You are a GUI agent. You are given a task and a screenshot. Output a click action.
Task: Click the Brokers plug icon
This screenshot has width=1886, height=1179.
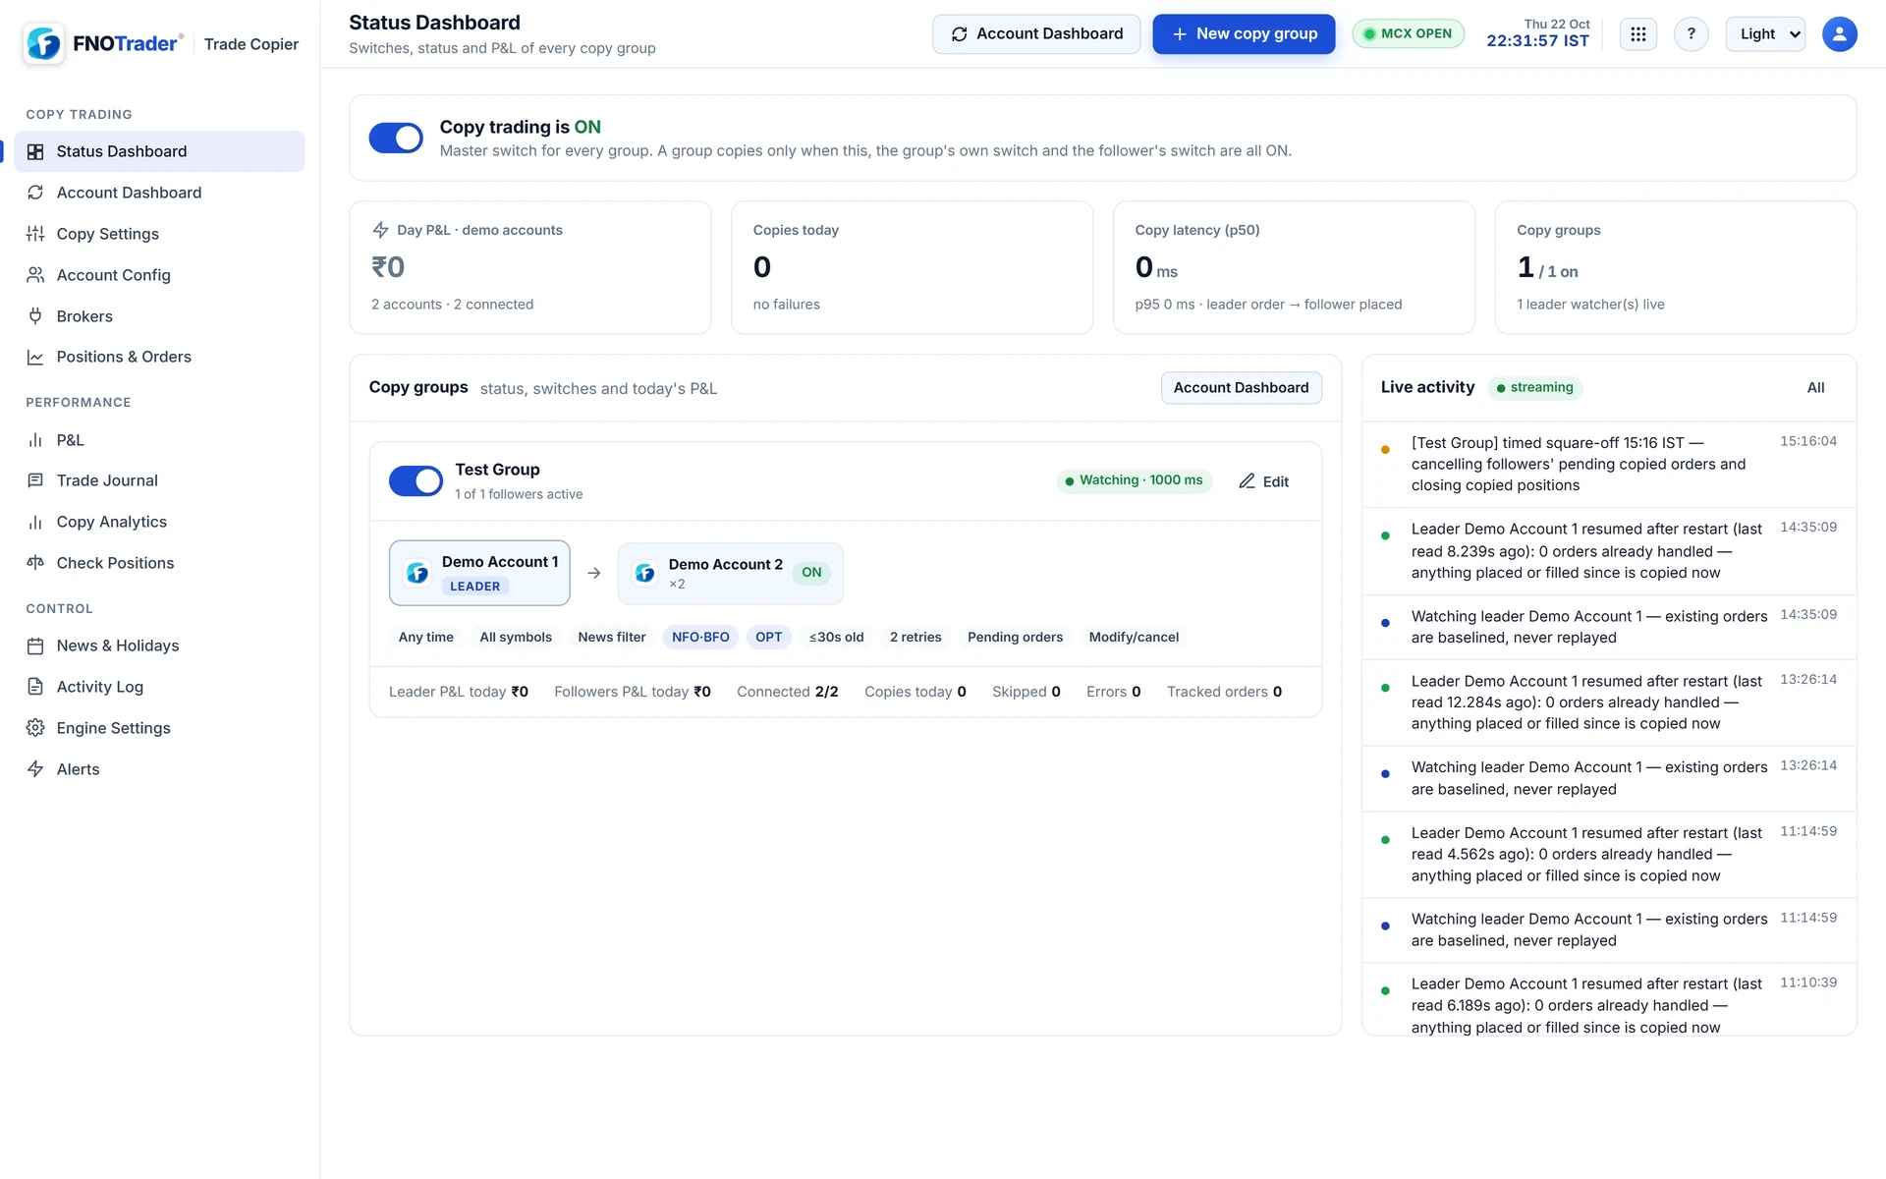[x=35, y=316]
